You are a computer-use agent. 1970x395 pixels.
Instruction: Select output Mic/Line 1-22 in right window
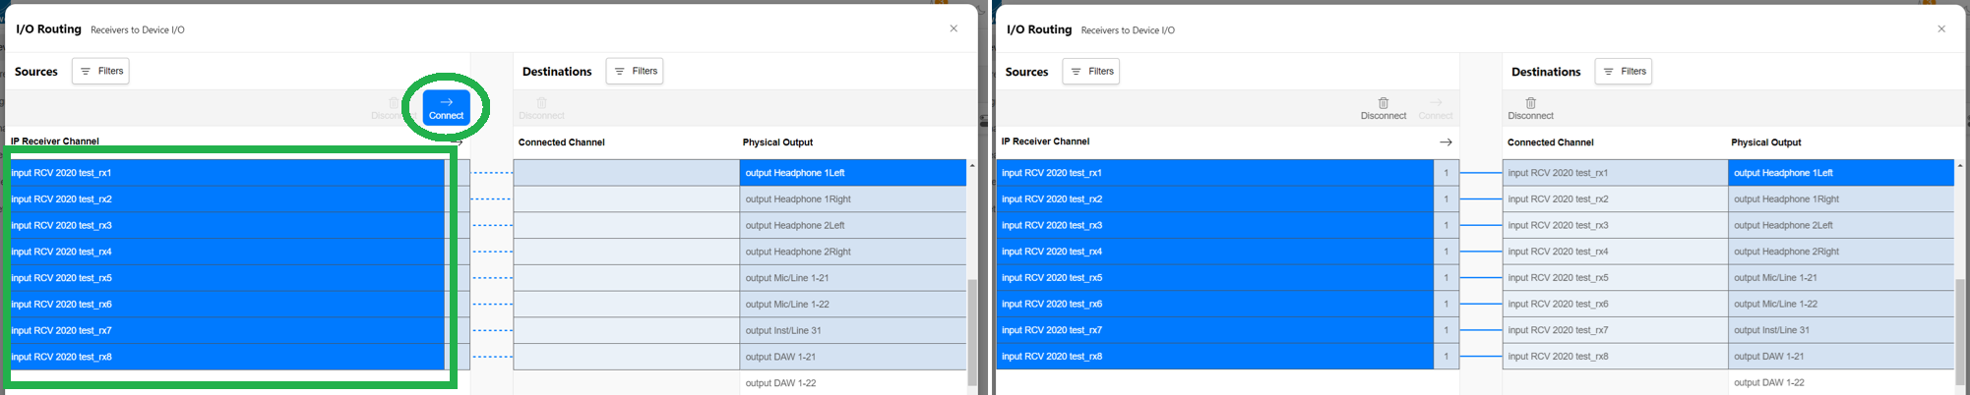[x=1840, y=305]
